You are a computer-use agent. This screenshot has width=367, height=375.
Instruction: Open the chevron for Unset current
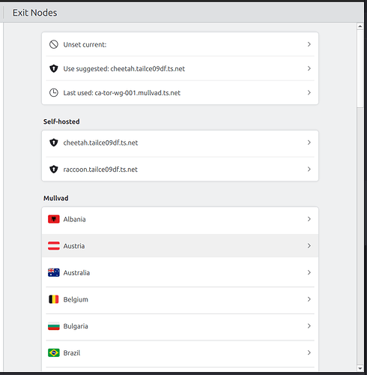click(x=309, y=44)
